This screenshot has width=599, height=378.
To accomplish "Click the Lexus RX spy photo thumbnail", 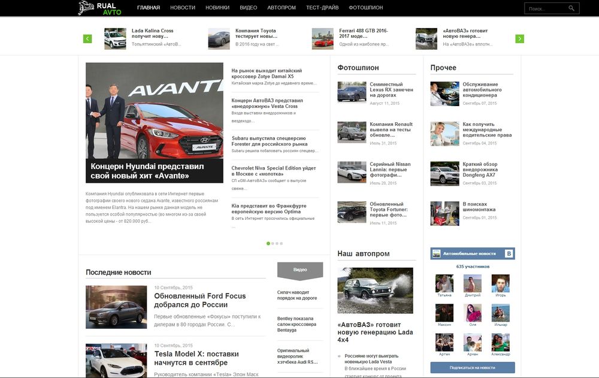I will pos(352,92).
